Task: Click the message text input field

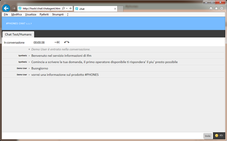Action: (102, 136)
